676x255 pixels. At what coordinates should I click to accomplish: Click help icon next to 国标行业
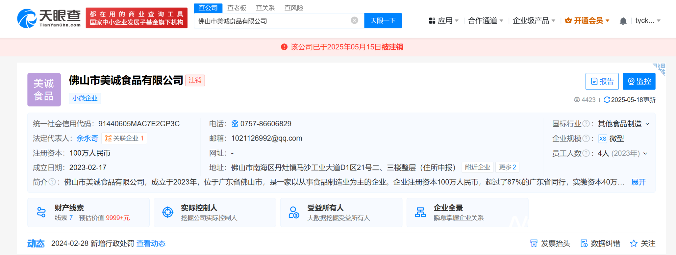click(586, 124)
